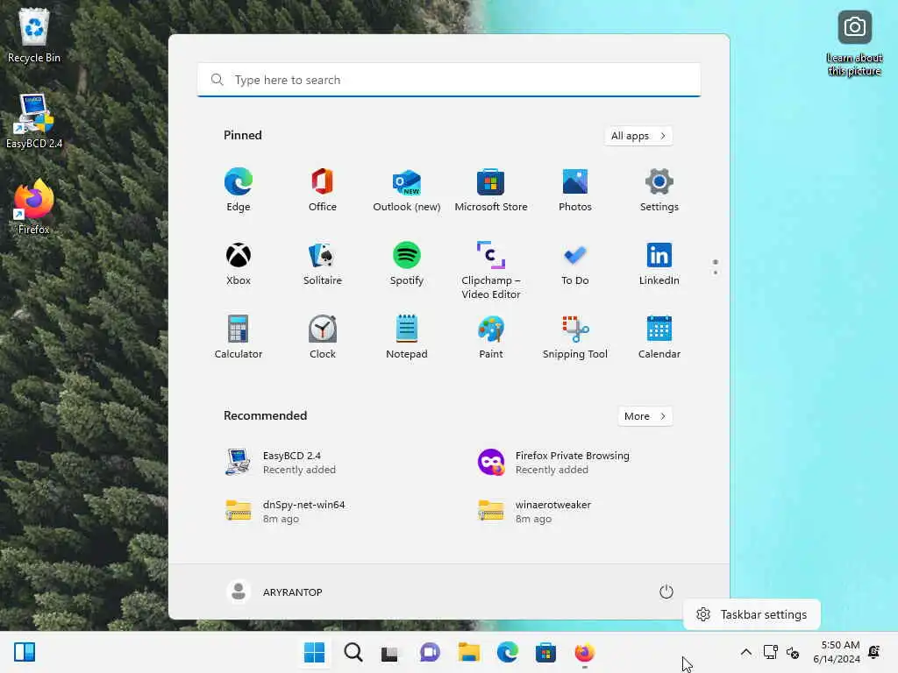The height and width of the screenshot is (673, 898).
Task: Launch Office from pinned apps
Action: (323, 190)
